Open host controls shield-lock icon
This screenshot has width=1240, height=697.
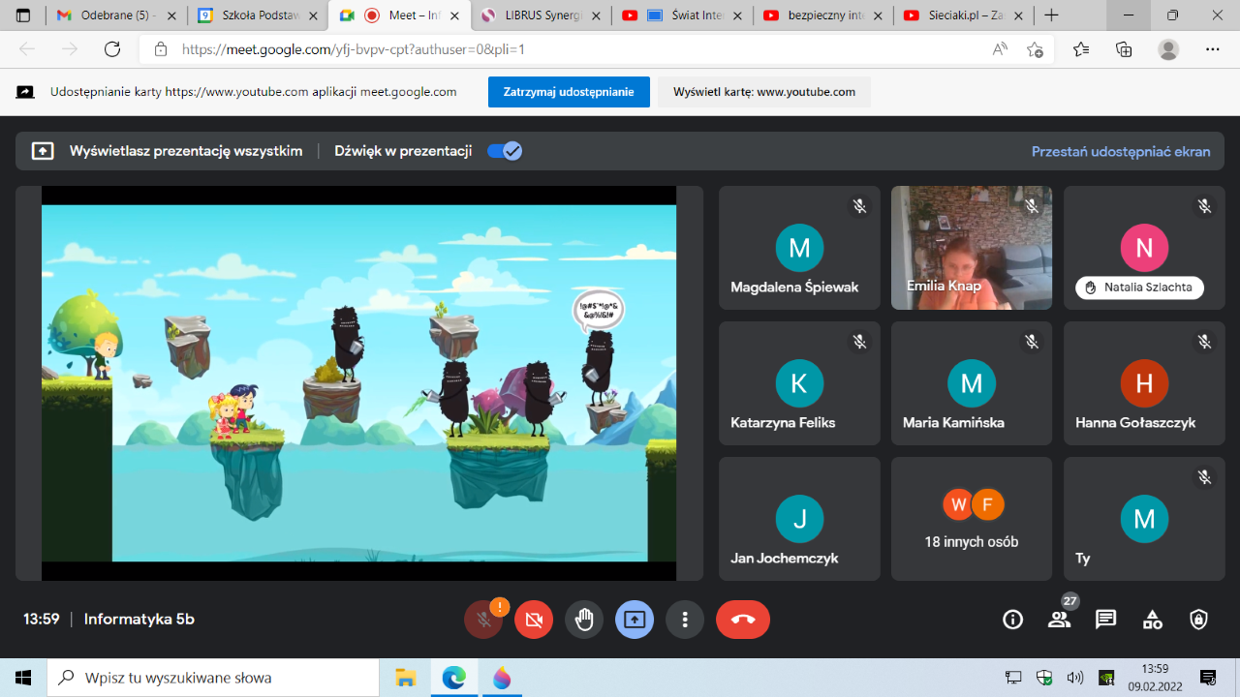1199,620
